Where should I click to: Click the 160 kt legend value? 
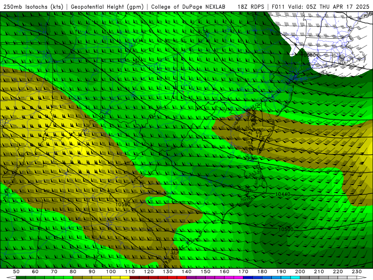tap(224, 272)
